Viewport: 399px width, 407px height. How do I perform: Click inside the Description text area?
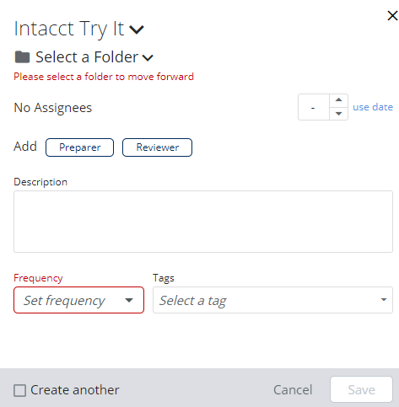point(203,222)
